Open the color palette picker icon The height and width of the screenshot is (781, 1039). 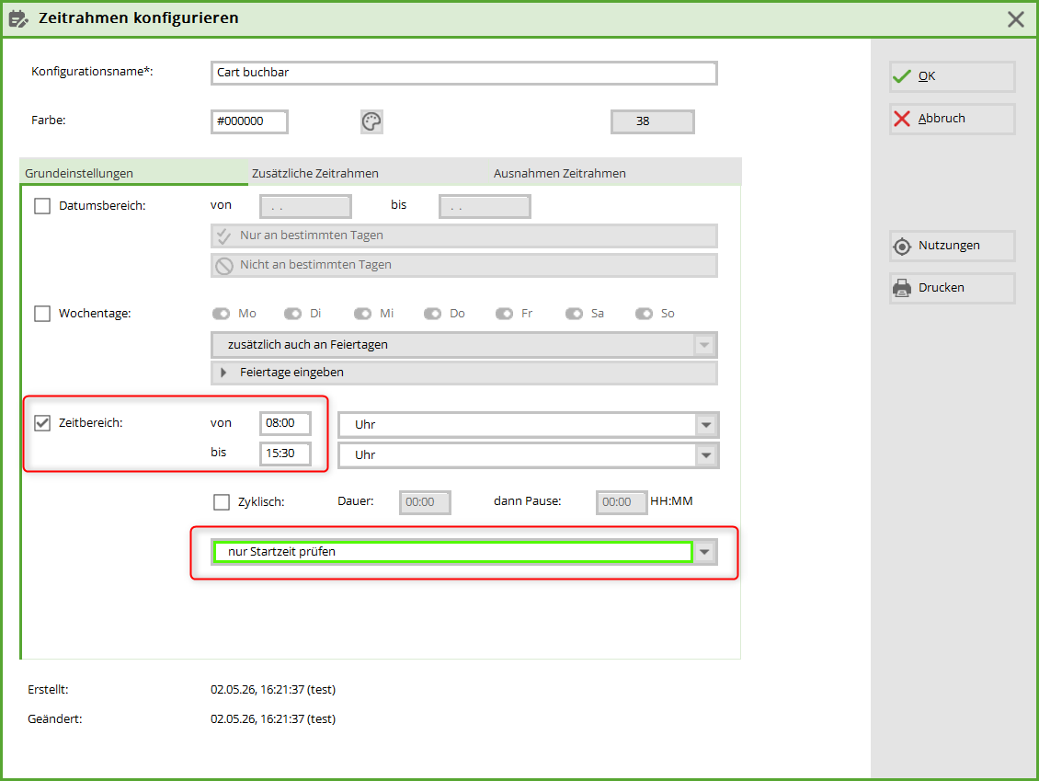[x=371, y=122]
